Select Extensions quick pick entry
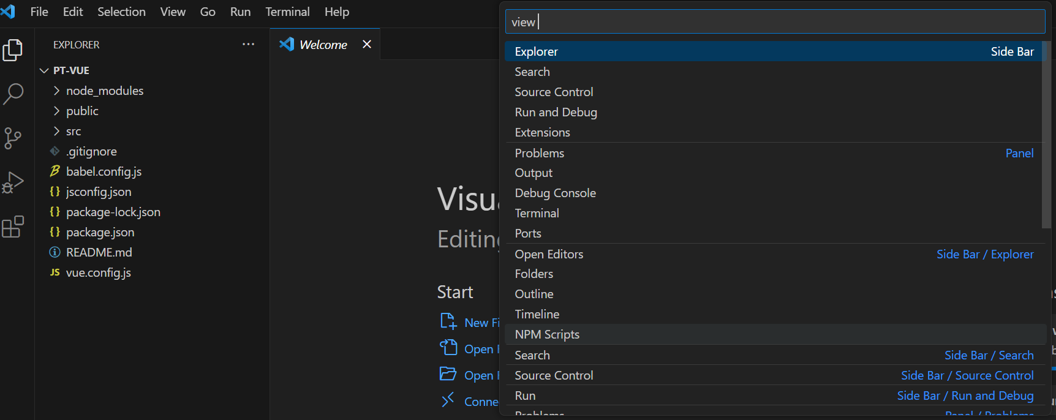Image resolution: width=1056 pixels, height=420 pixels. (773, 132)
